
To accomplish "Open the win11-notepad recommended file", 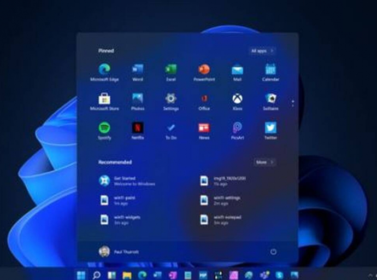I will coord(221,220).
